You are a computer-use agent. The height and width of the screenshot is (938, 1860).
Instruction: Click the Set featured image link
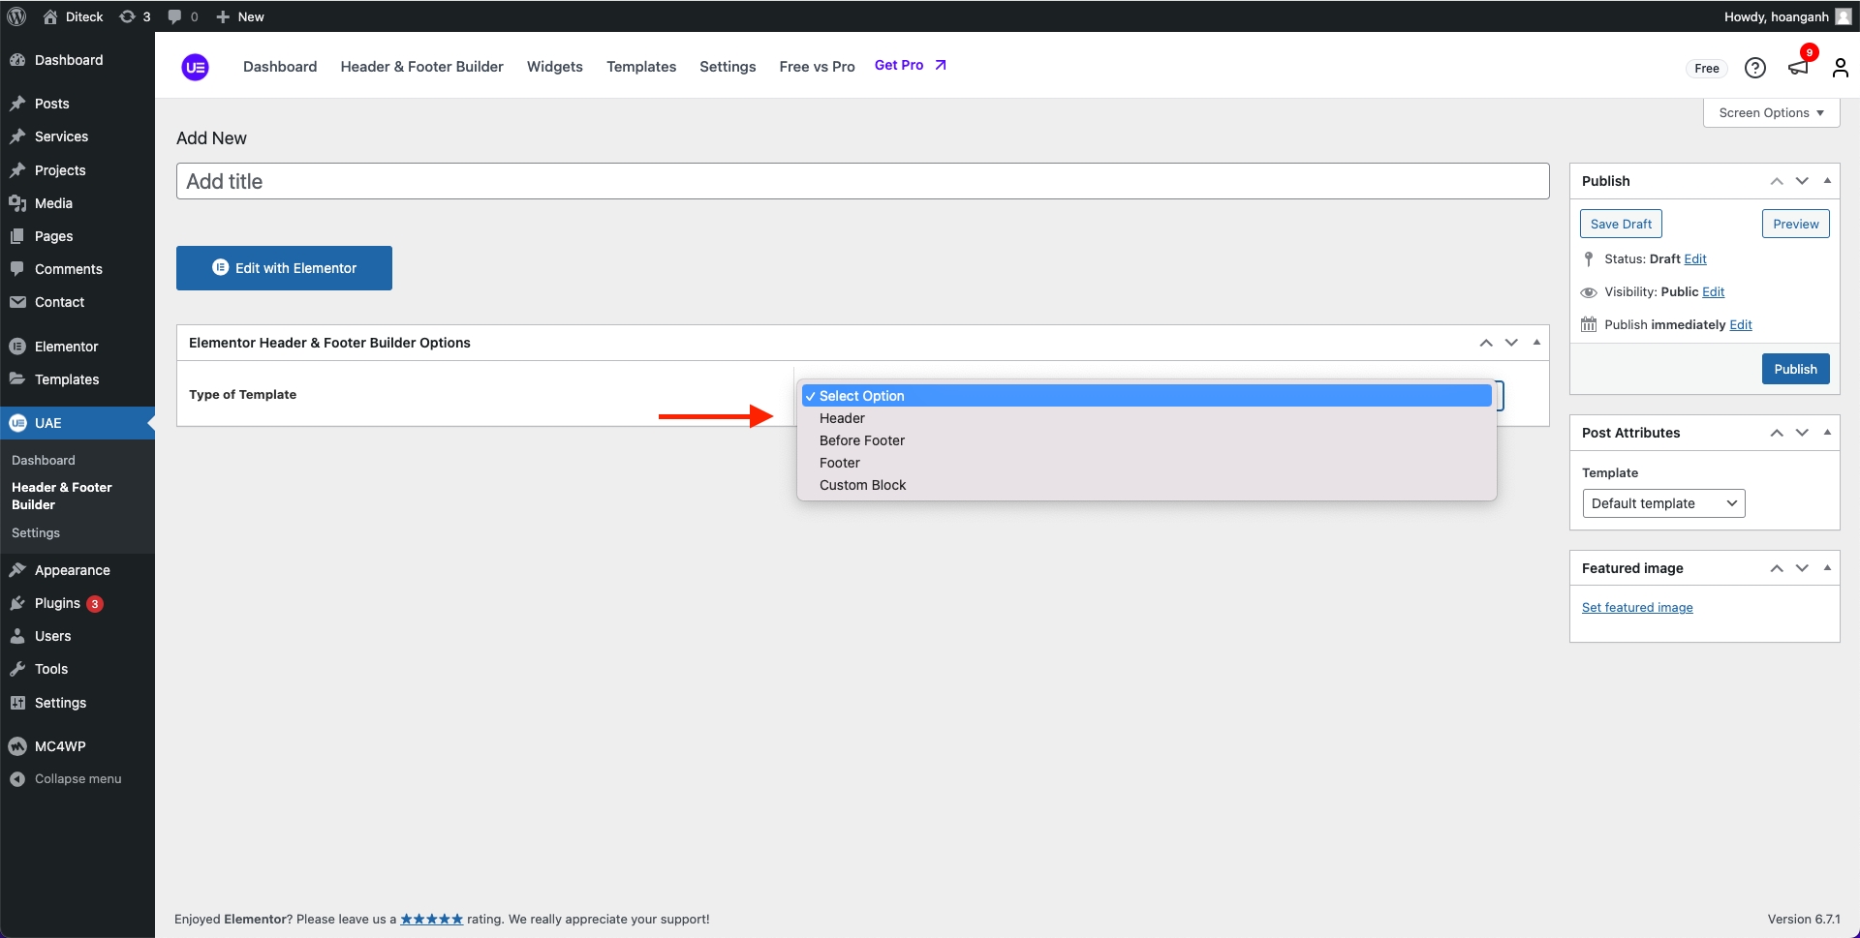[x=1636, y=608]
